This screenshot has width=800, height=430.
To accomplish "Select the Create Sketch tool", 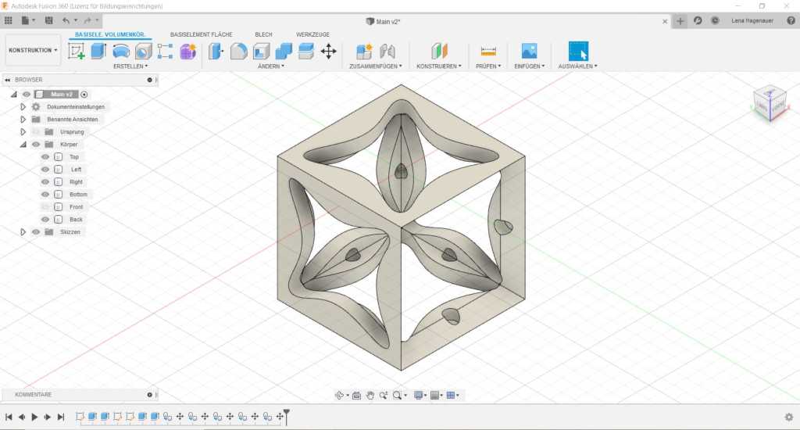I will [77, 51].
